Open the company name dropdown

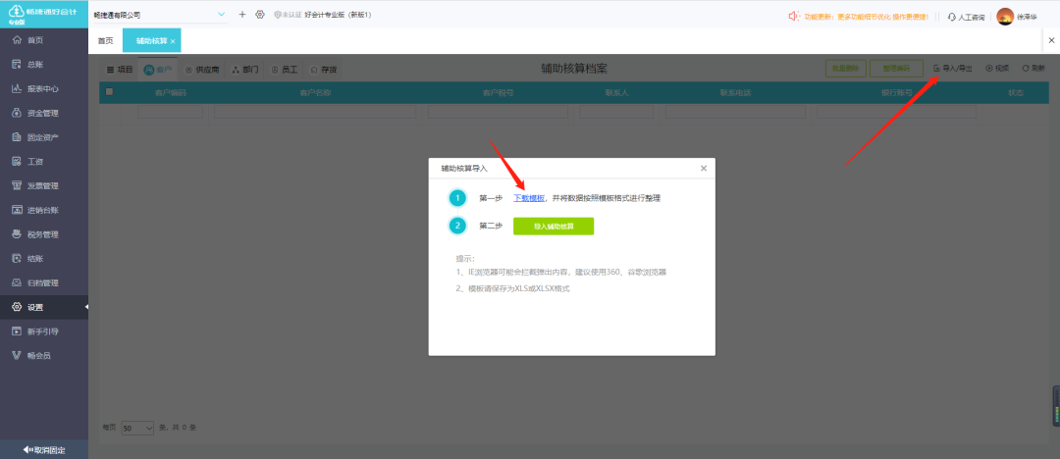(x=221, y=14)
